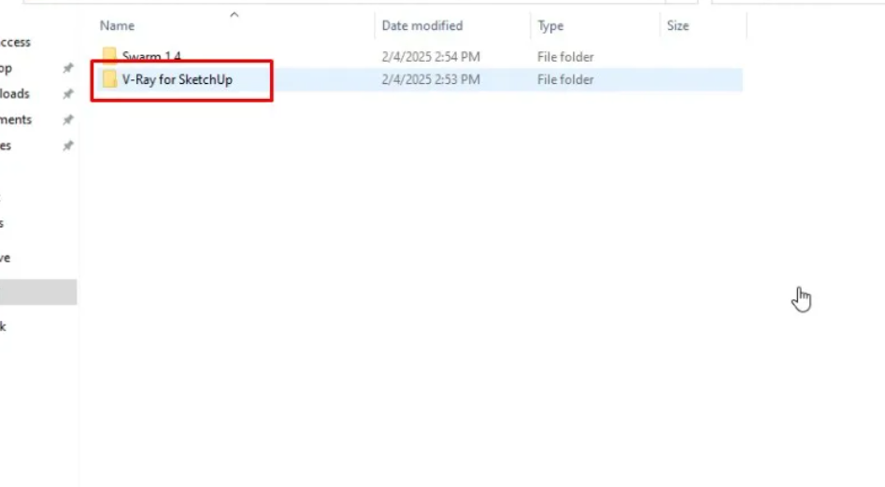Click V-Ray for SketchUp date 2/4/2025 2:53 PM
This screenshot has height=487, width=885.
tap(431, 80)
